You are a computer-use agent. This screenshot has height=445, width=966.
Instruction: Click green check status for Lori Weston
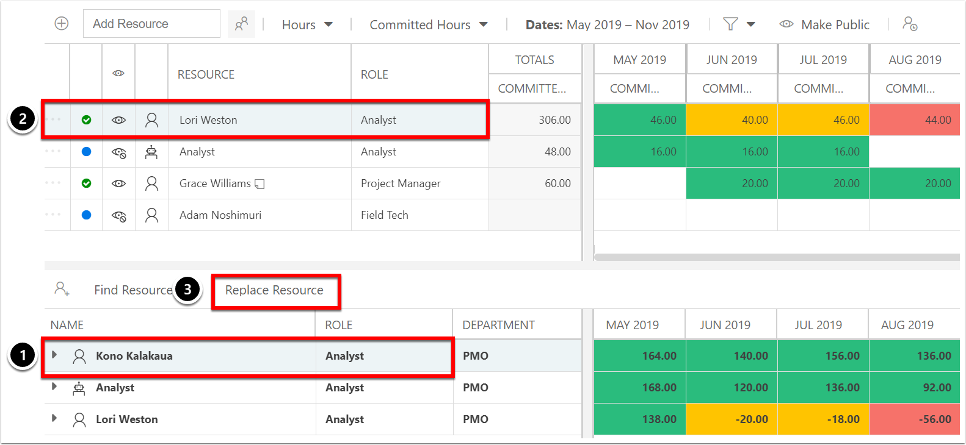coord(86,120)
